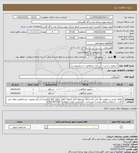139x153 pixels.
Task: Click تعداد / مقدار column header
Action: 33,84
